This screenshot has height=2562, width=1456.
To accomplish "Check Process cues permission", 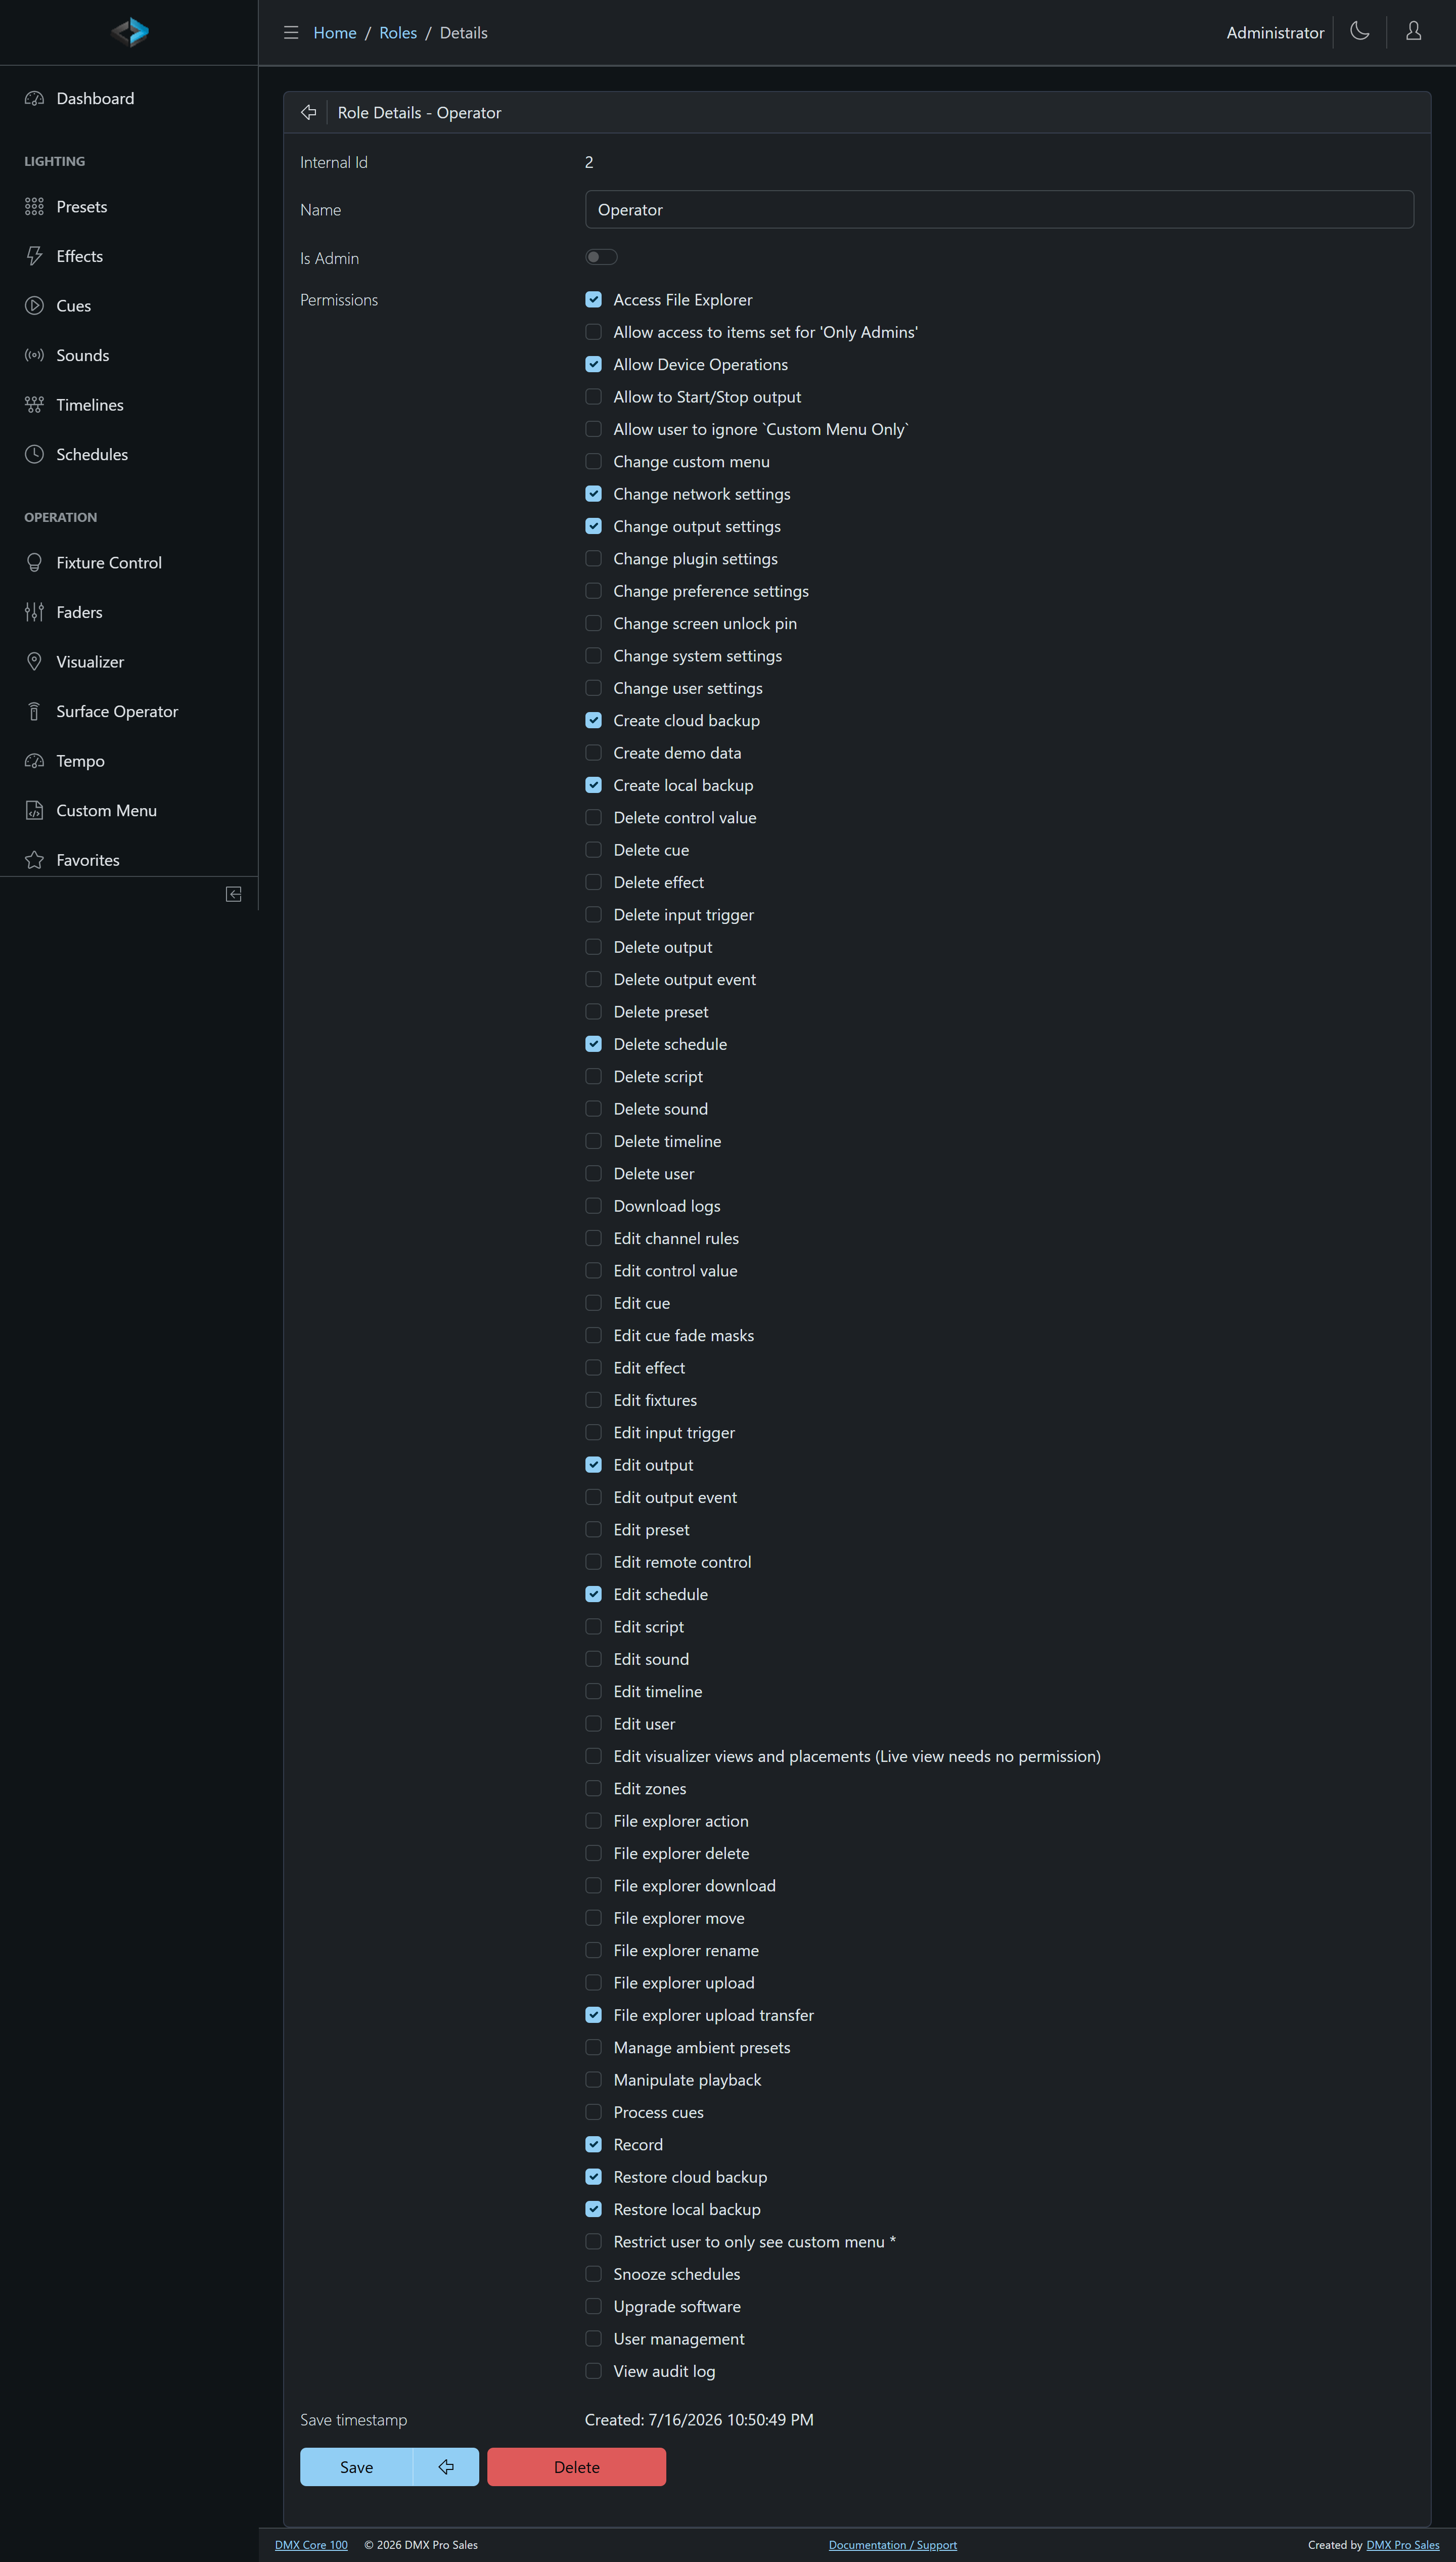I will tap(593, 2112).
